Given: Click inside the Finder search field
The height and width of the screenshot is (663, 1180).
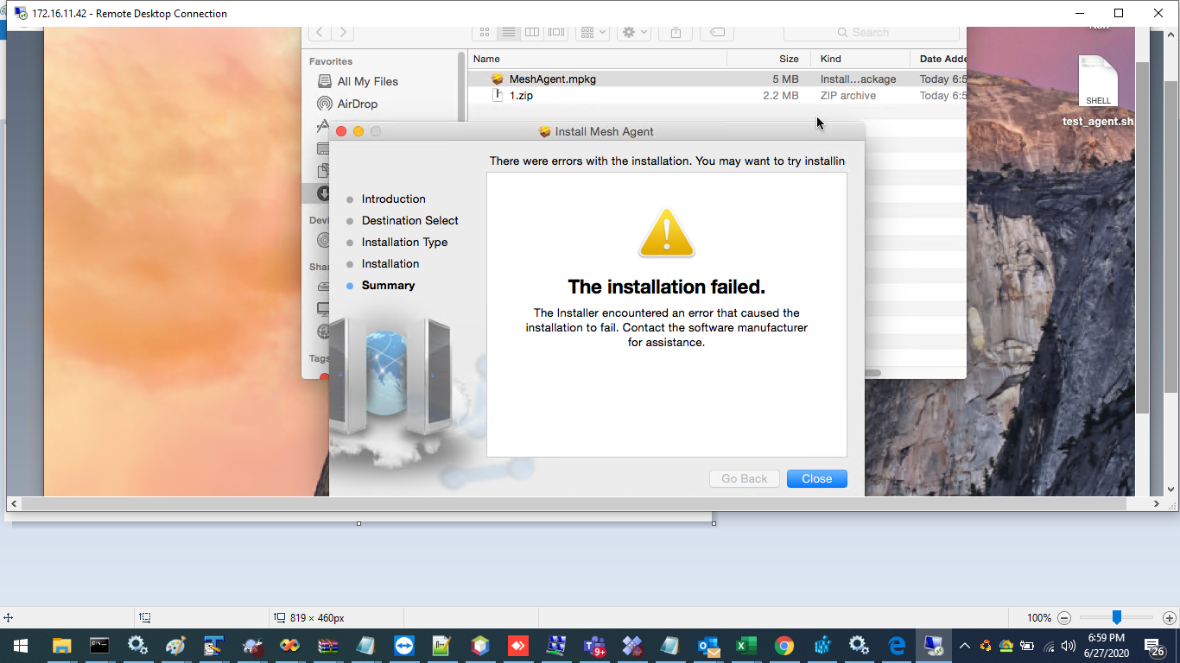Looking at the screenshot, I should [871, 32].
